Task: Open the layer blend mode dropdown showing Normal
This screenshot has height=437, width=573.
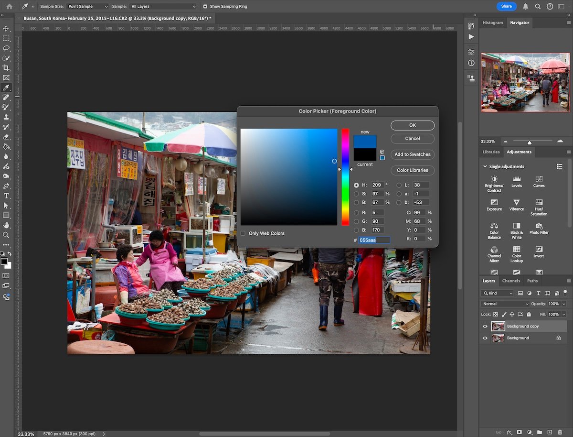Action: coord(504,304)
